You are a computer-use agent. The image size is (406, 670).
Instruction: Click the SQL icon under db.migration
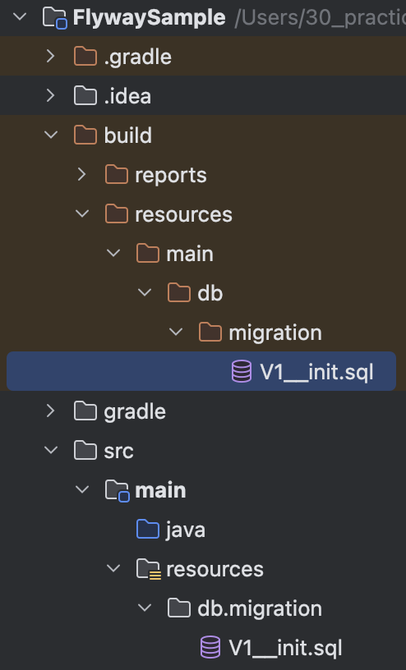click(210, 647)
